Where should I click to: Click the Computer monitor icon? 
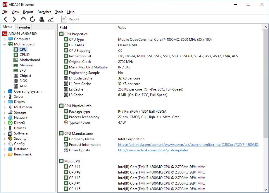[10, 39]
